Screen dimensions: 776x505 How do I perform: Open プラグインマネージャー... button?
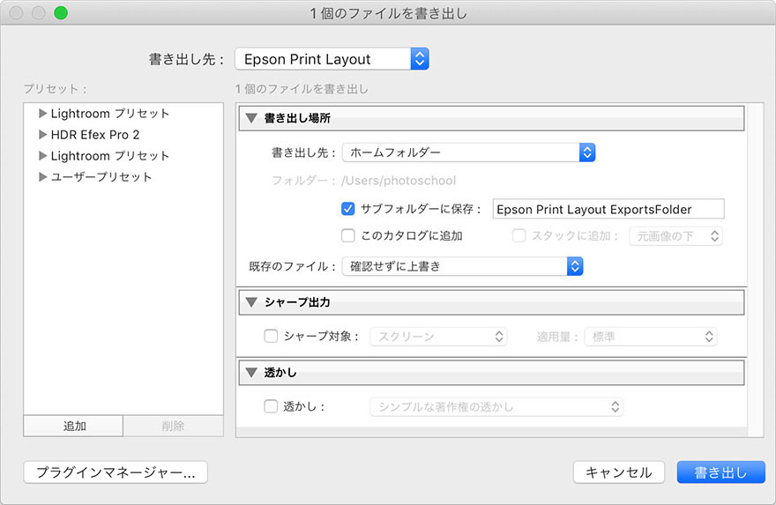[x=116, y=472]
